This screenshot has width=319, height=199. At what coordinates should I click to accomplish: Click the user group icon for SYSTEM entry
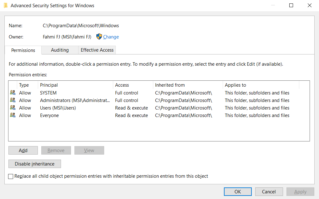click(13, 93)
